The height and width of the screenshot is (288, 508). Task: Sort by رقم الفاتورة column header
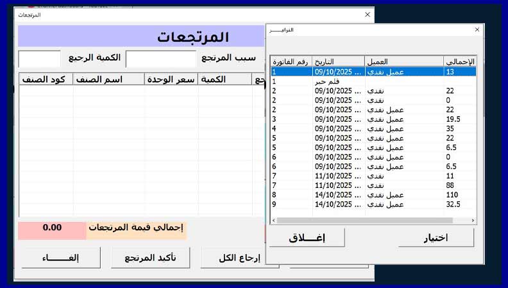291,62
